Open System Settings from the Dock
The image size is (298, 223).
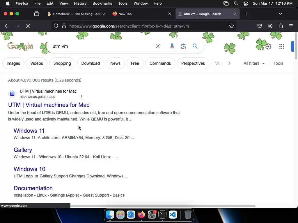[152, 215]
